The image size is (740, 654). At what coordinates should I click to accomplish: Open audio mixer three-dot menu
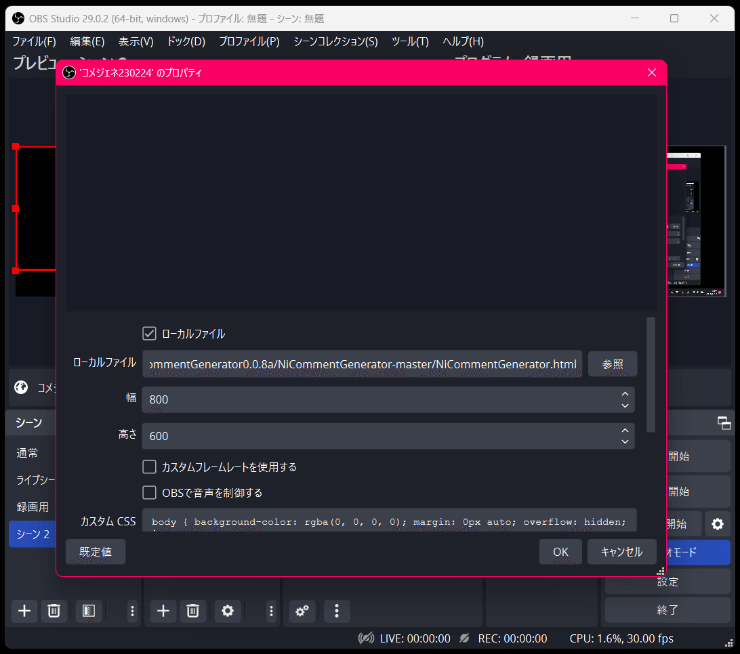pos(337,611)
